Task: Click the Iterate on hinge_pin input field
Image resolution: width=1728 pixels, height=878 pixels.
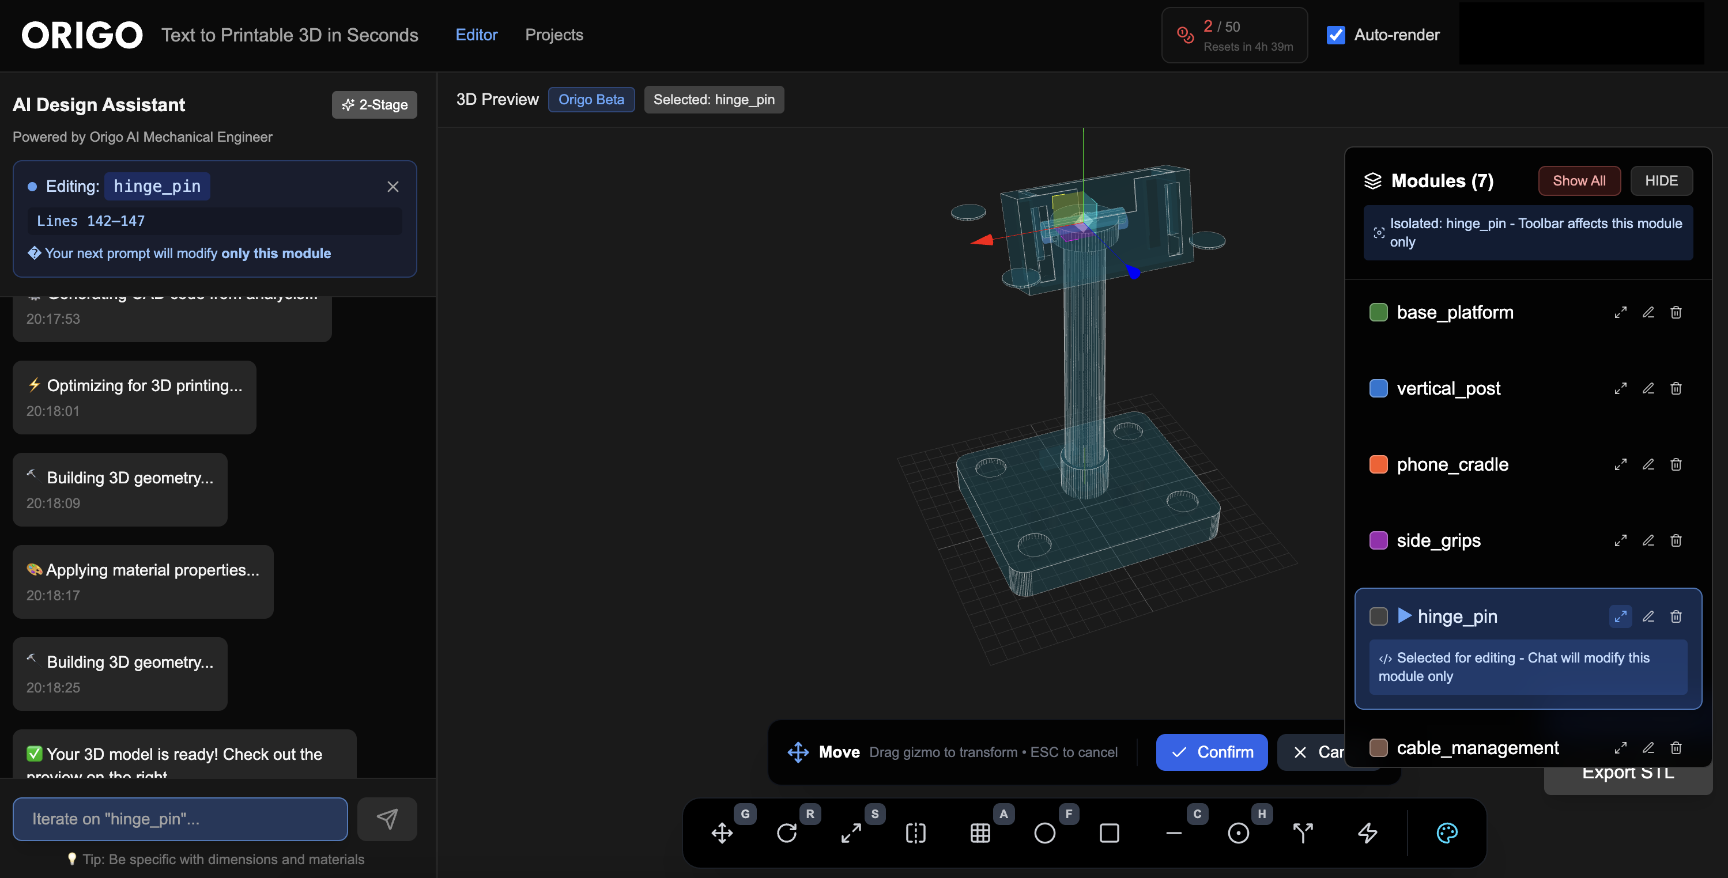Action: point(180,819)
